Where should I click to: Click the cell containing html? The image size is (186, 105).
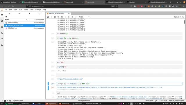pos(119,93)
